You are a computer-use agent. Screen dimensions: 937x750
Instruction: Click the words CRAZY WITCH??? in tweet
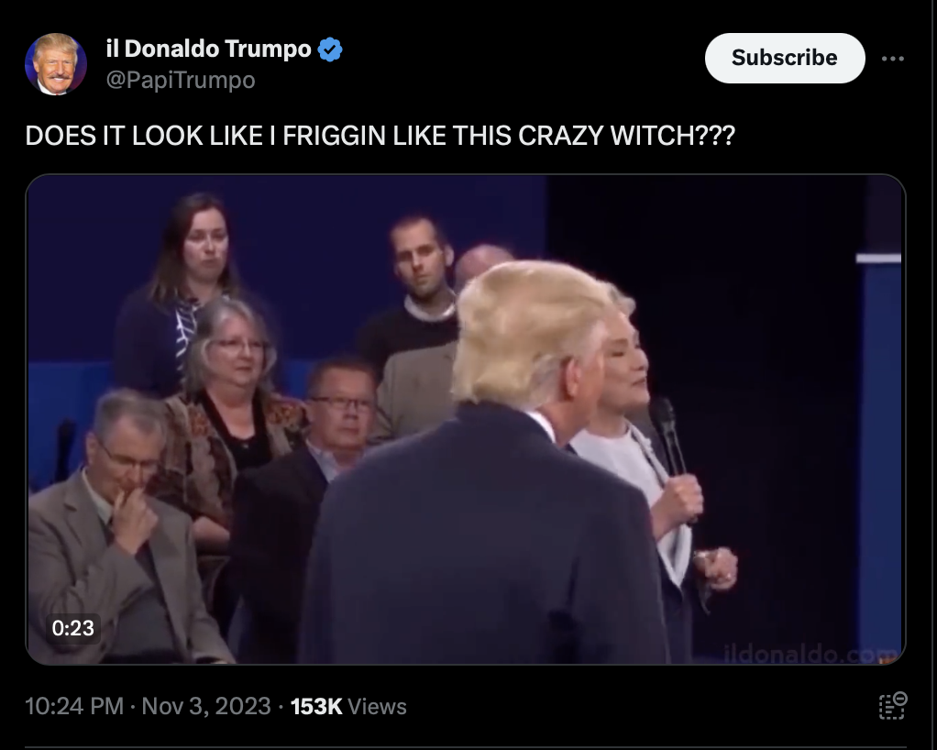[627, 137]
